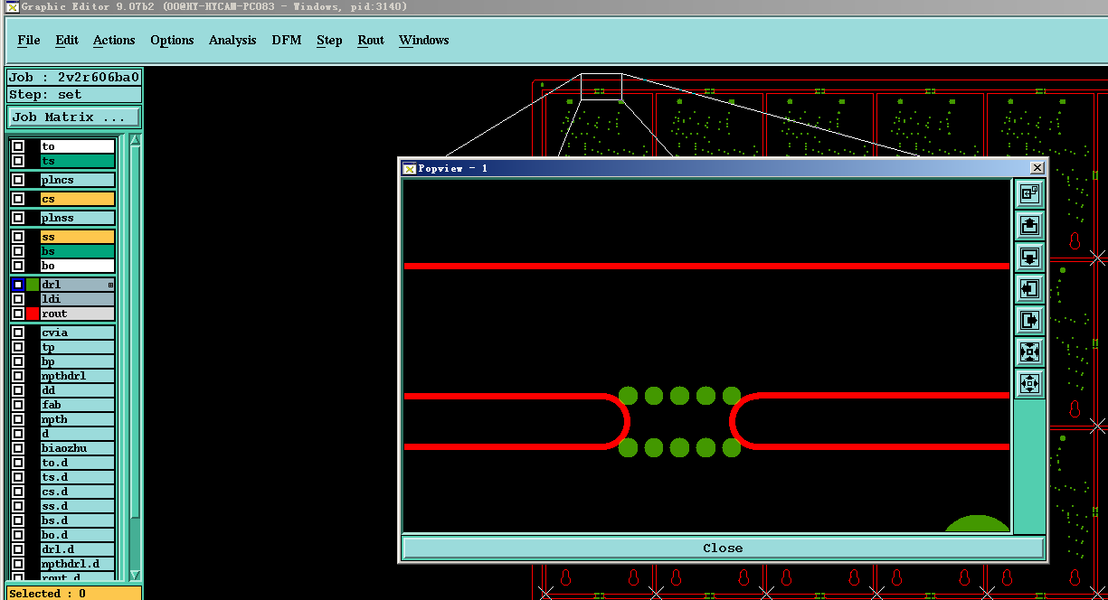Toggle checkbox for layer rout
This screenshot has height=600, width=1108.
coord(18,314)
